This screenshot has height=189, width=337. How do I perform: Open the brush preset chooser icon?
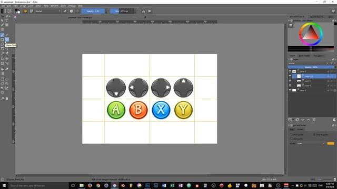[x=32, y=11]
